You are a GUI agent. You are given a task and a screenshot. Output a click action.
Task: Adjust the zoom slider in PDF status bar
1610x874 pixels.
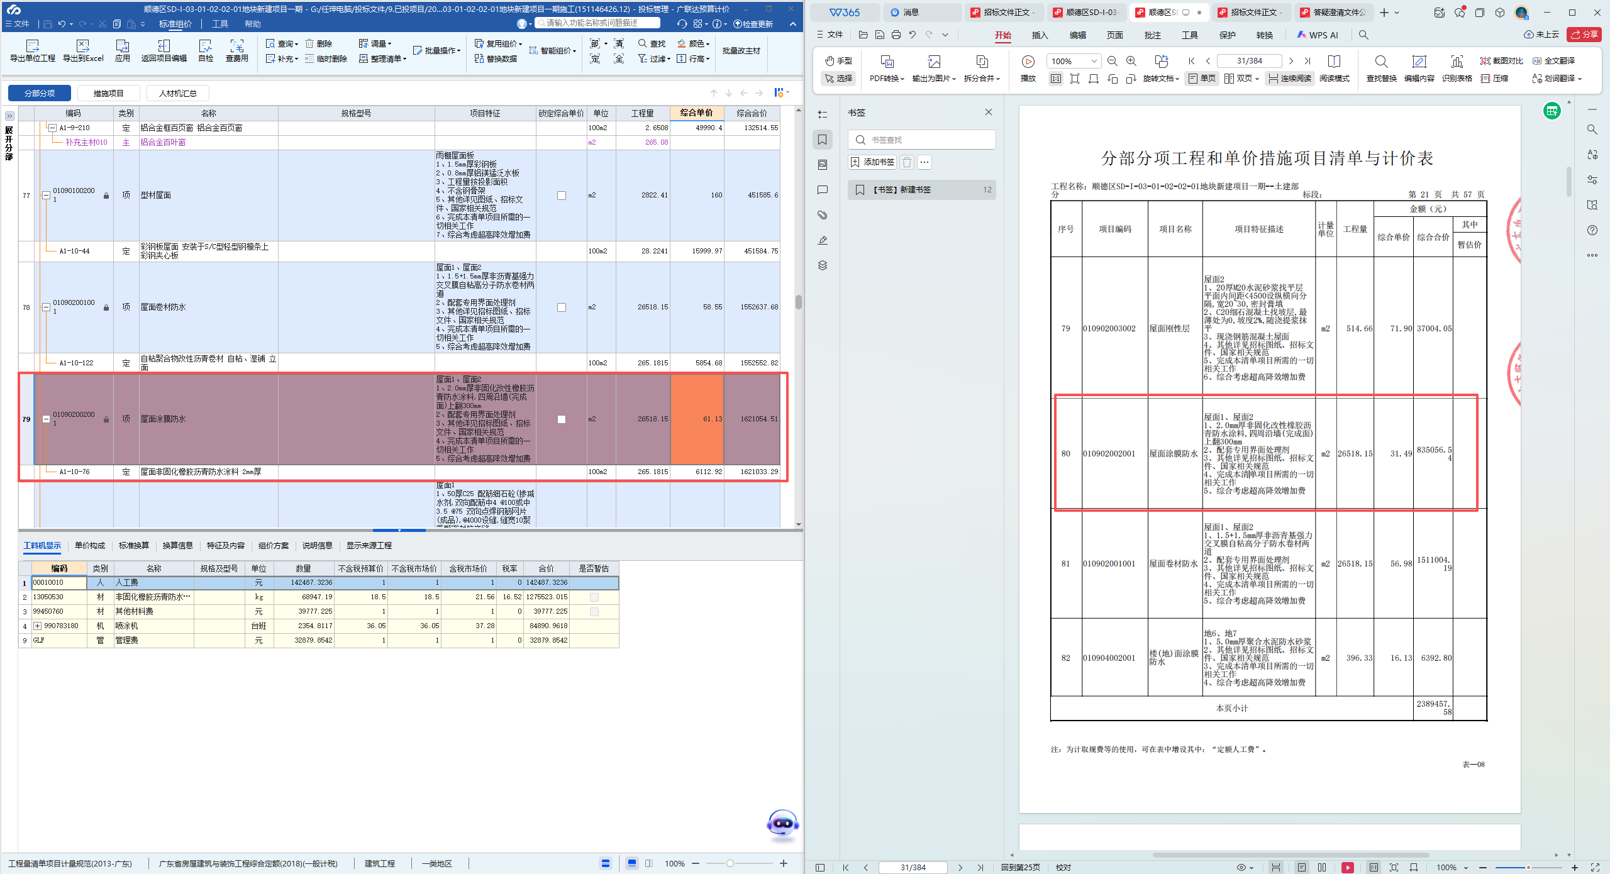coord(1528,868)
